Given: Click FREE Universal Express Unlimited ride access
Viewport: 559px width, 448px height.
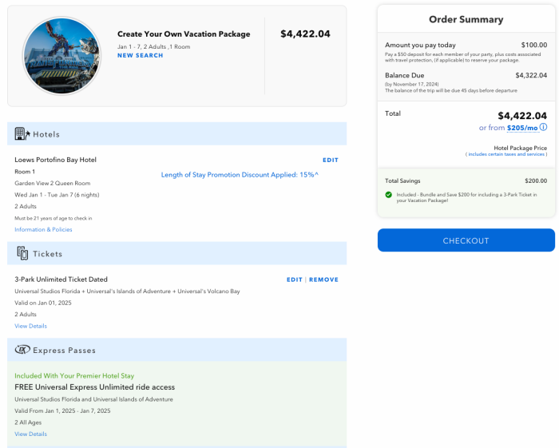Looking at the screenshot, I should (94, 387).
